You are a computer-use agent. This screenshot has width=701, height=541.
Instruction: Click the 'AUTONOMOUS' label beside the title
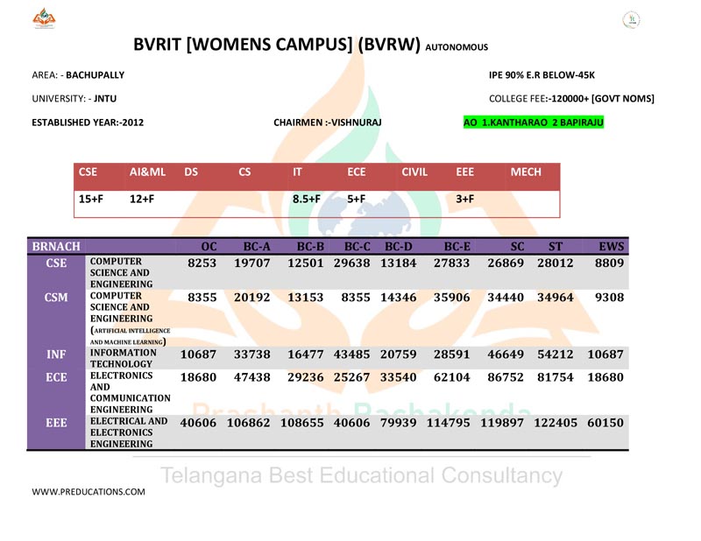pos(457,47)
